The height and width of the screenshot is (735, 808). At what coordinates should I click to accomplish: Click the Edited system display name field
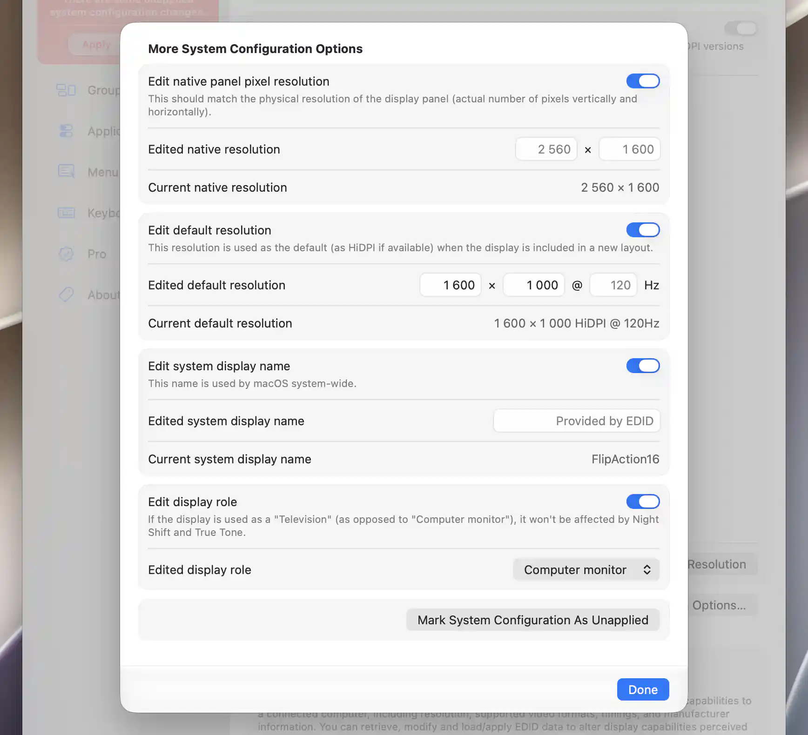point(577,421)
